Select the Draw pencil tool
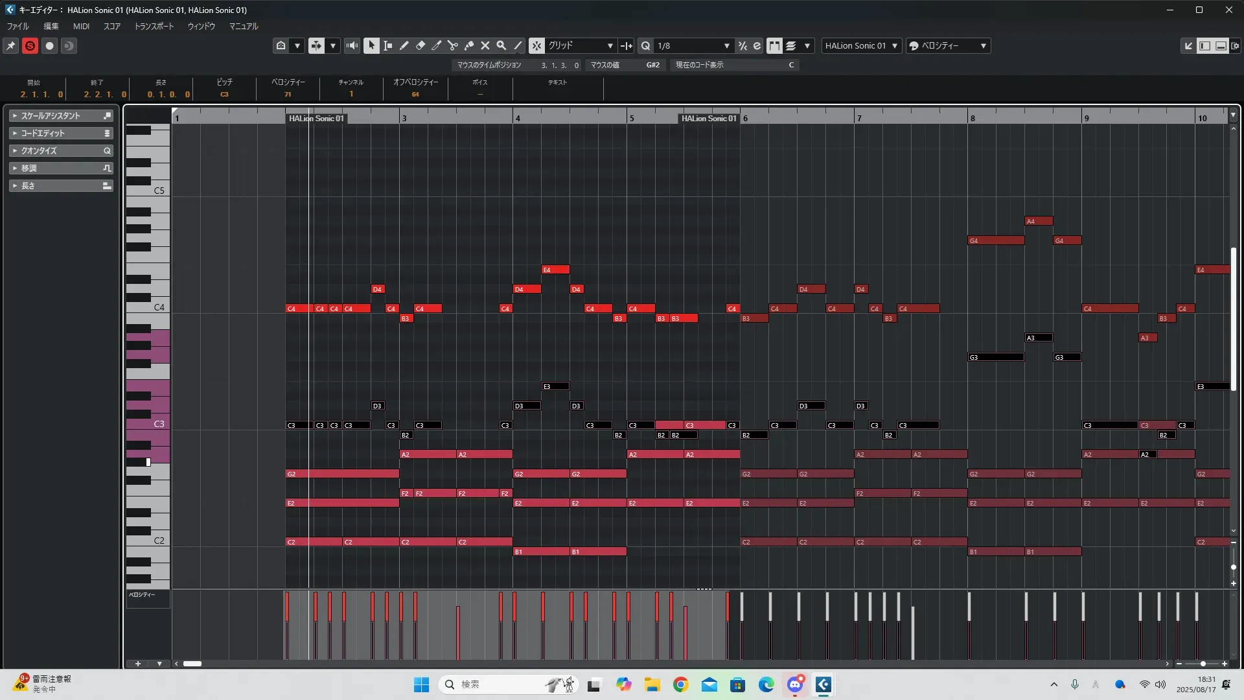1244x700 pixels. point(404,46)
